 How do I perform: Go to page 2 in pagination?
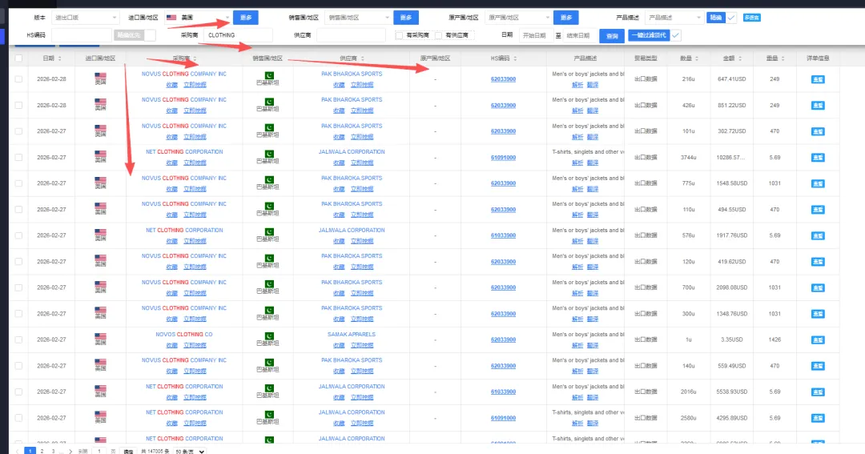(42, 452)
